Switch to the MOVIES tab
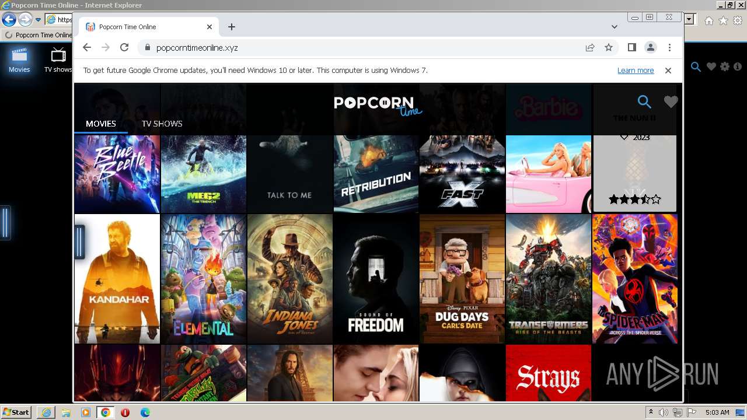 (101, 124)
